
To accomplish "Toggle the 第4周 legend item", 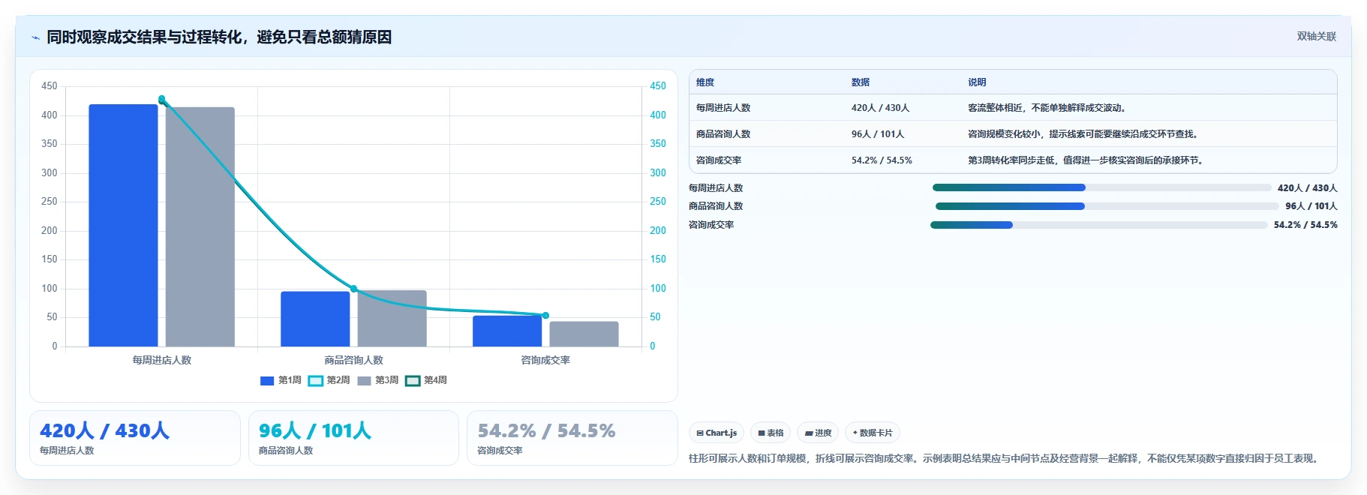I will (426, 380).
